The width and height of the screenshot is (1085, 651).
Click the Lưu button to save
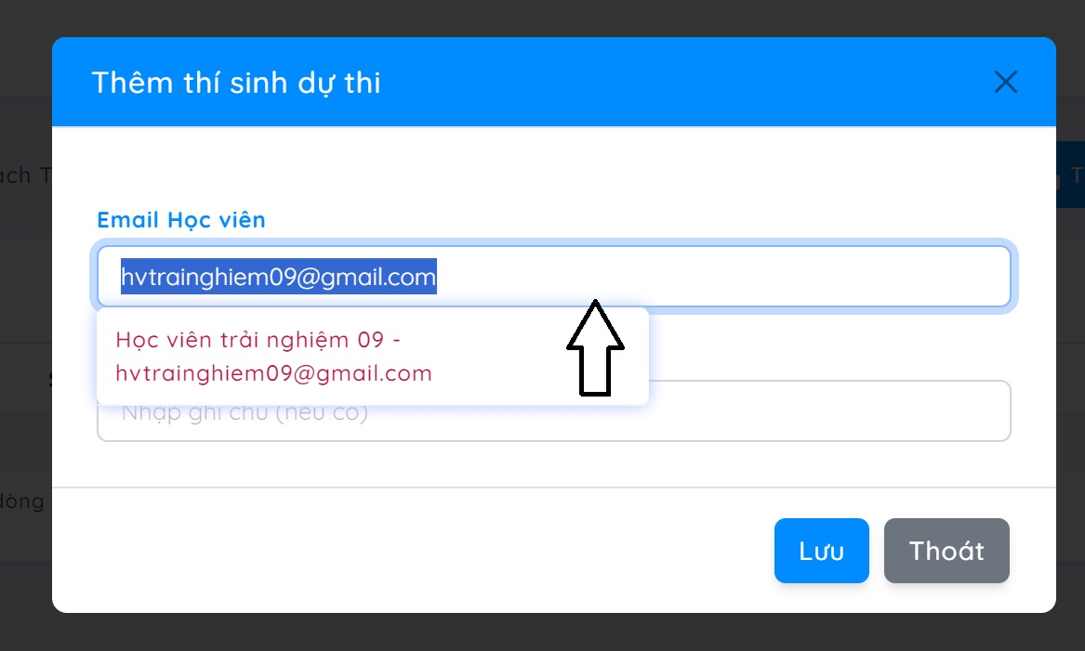click(821, 551)
